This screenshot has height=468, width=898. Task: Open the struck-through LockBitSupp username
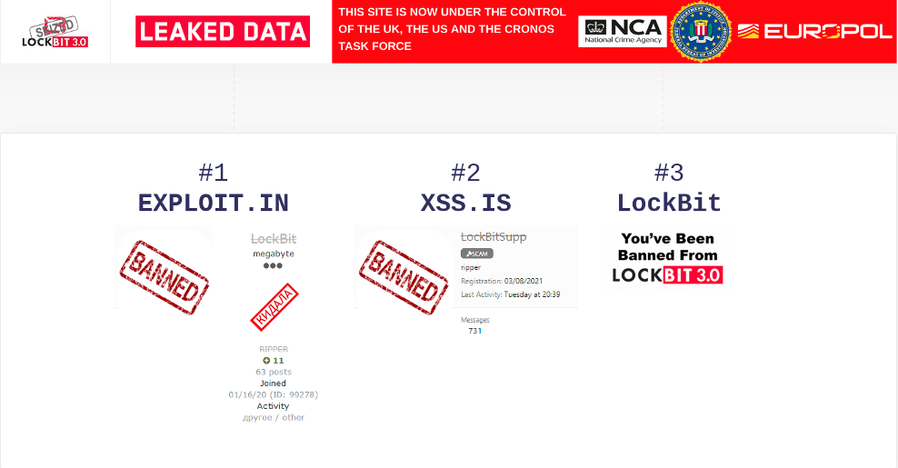pos(494,237)
